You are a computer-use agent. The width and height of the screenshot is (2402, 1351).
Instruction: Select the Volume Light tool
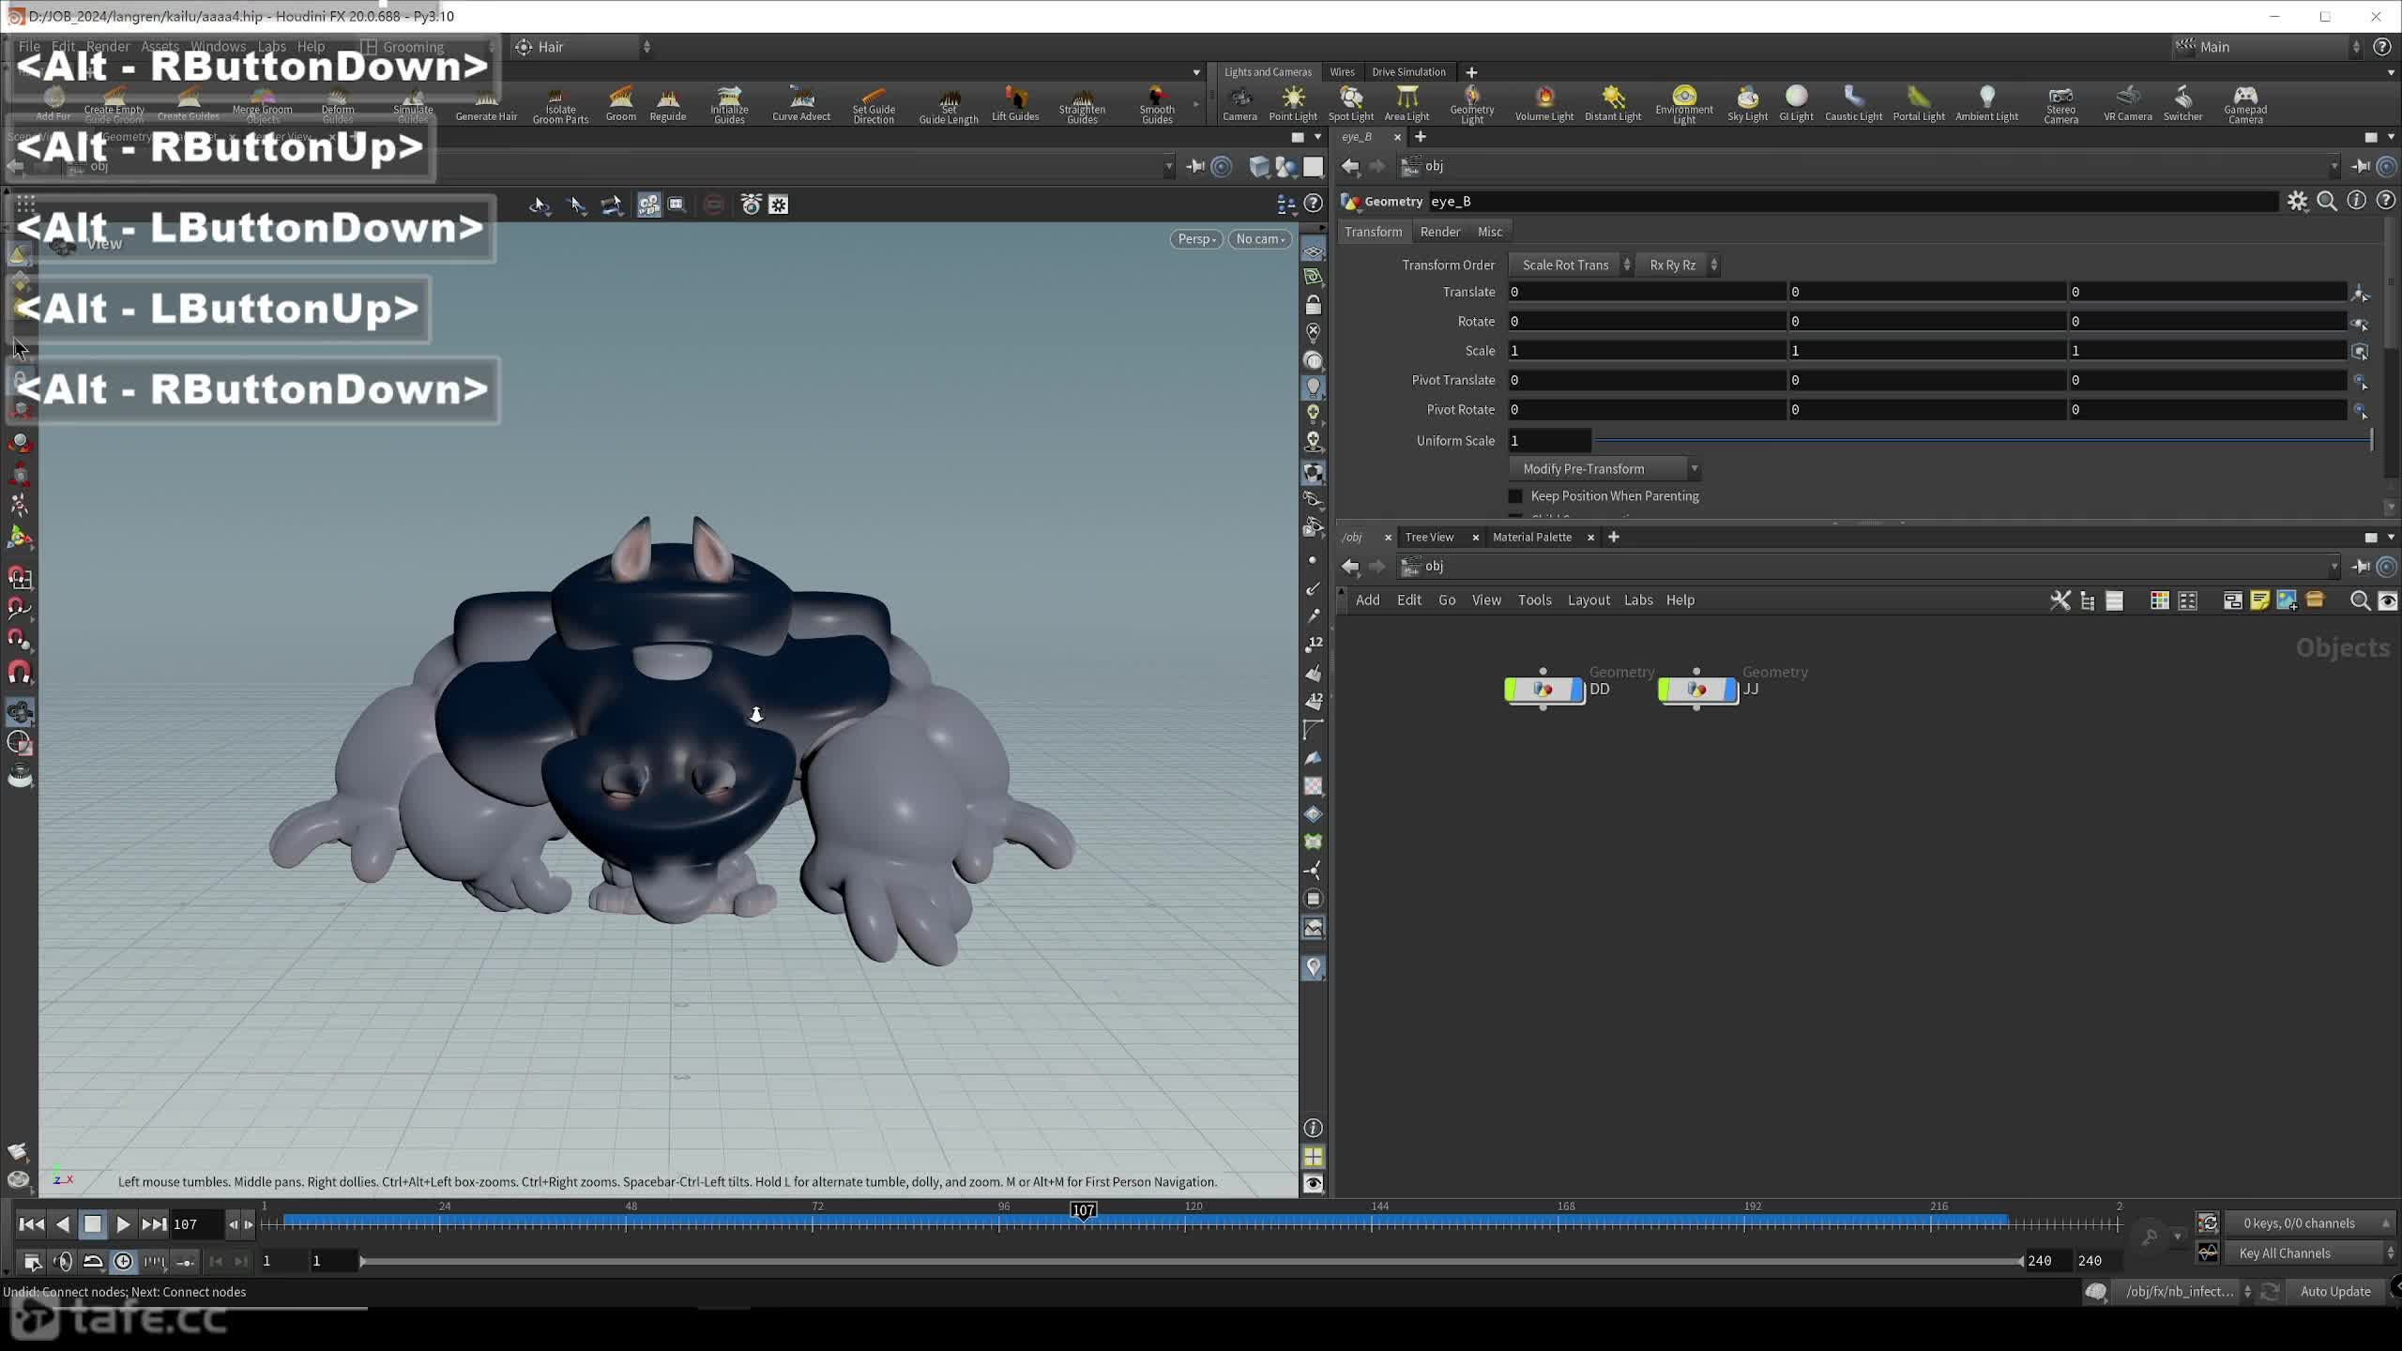(x=1544, y=103)
